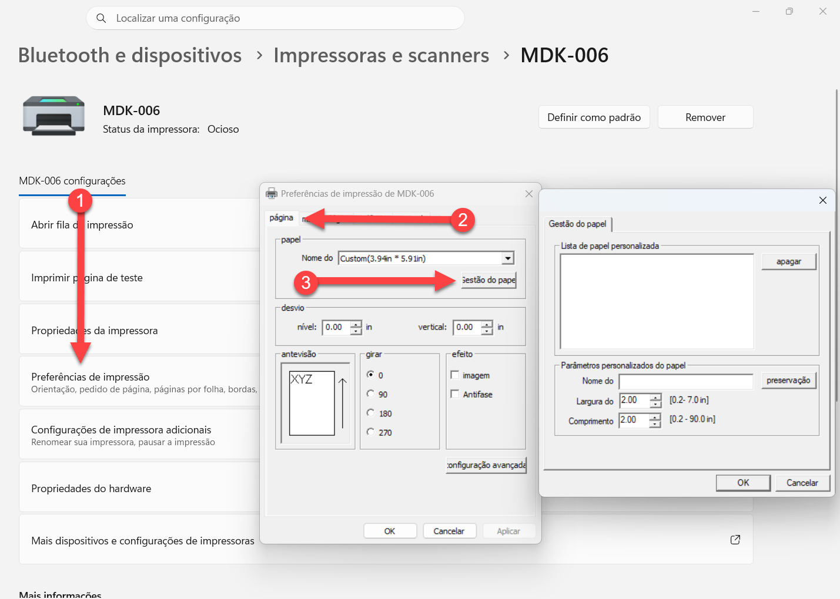The image size is (840, 599).
Task: Click the preservação button
Action: (x=789, y=381)
